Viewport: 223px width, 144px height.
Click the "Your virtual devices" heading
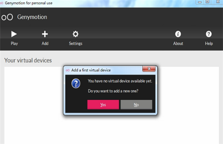pos(28,60)
